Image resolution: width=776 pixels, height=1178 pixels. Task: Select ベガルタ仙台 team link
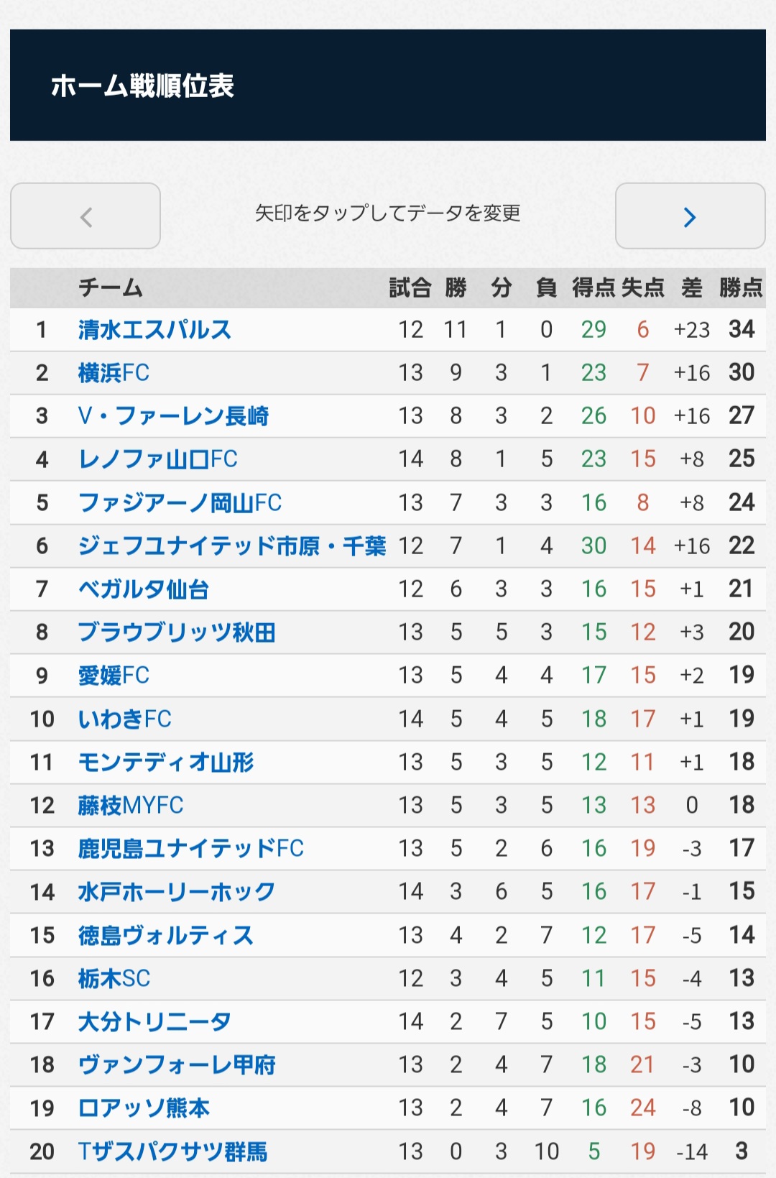pyautogui.click(x=144, y=589)
